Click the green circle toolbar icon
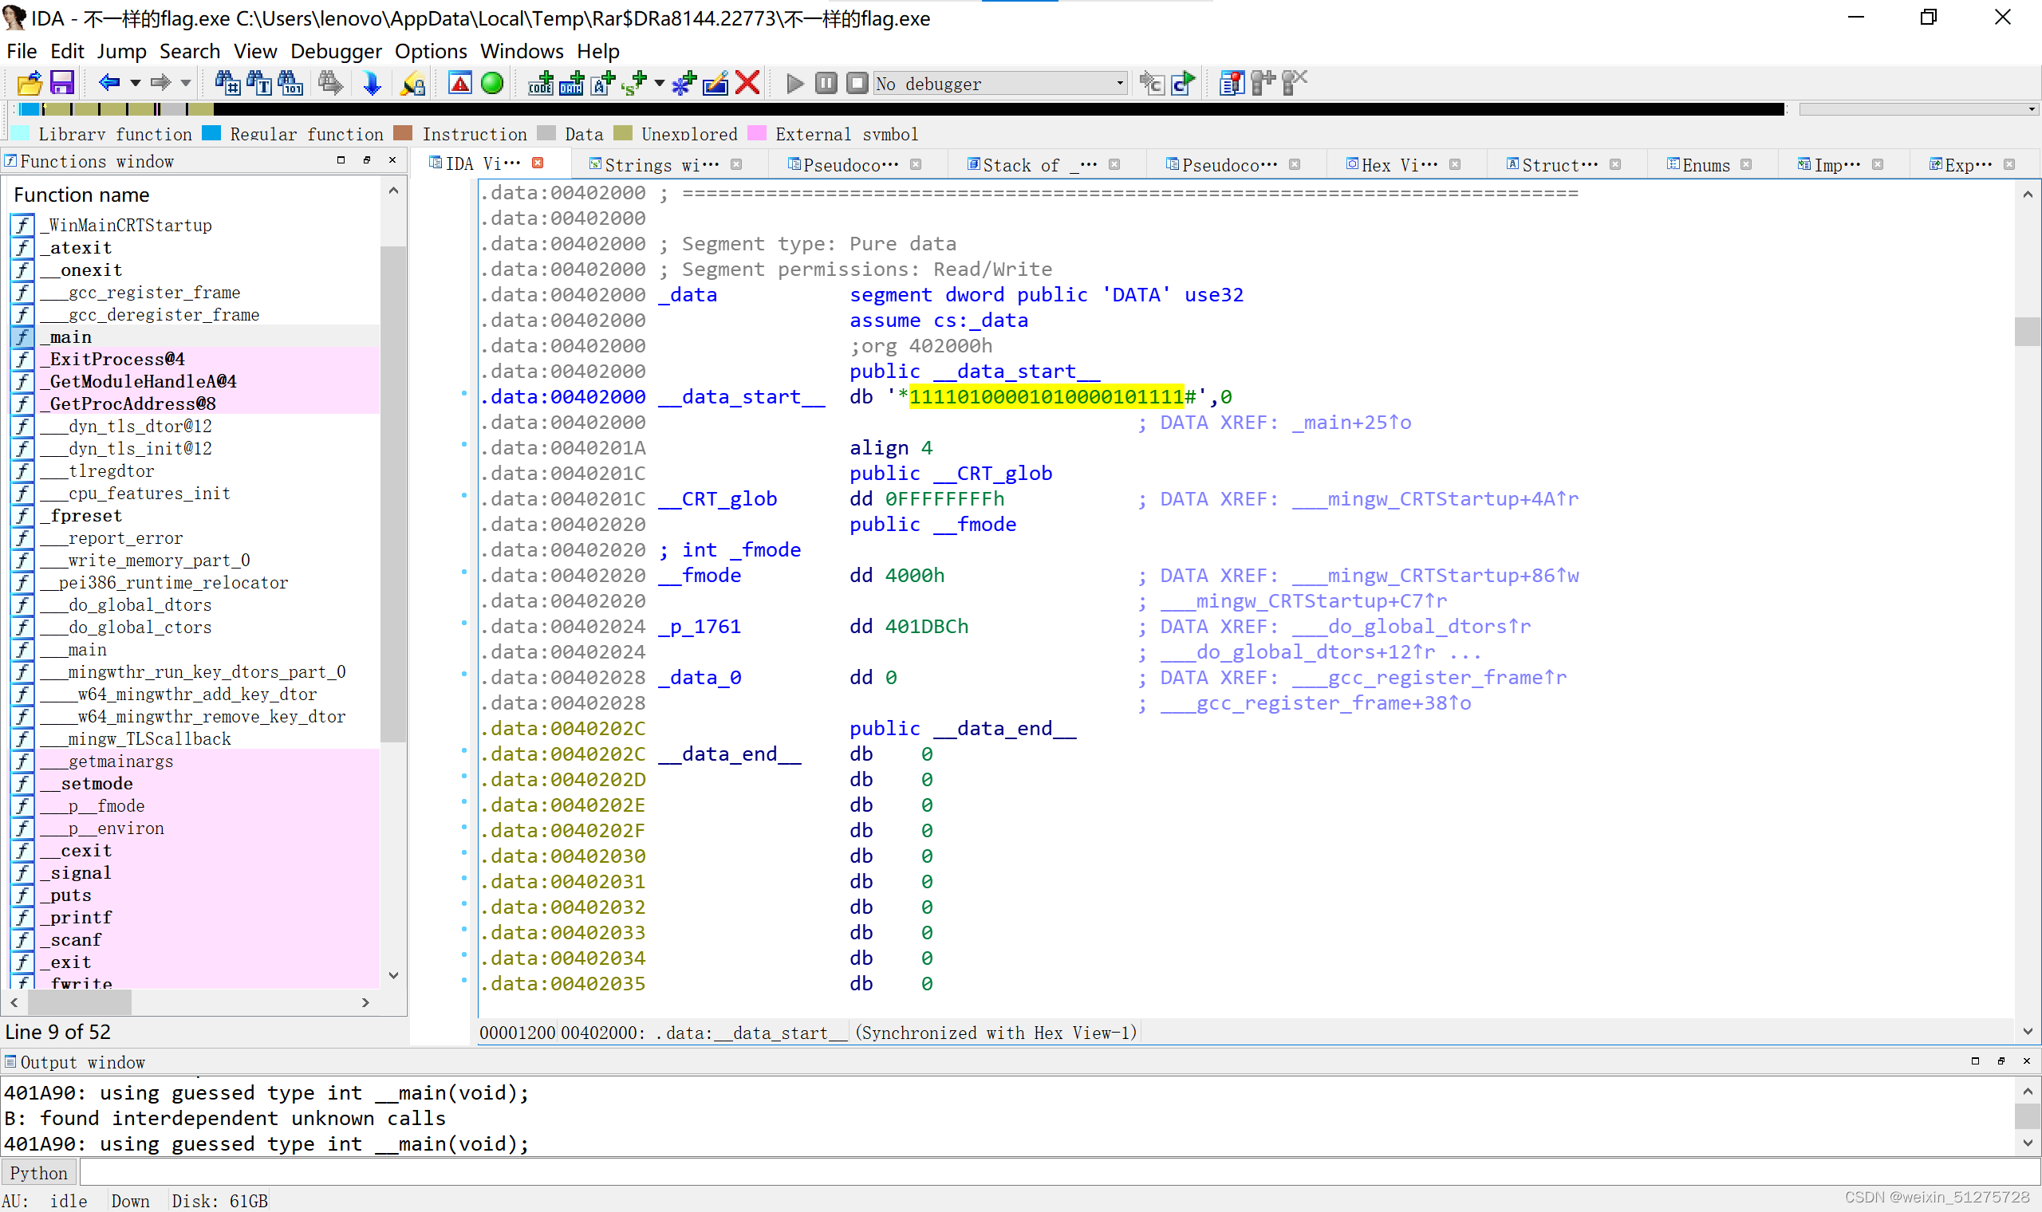 491,82
